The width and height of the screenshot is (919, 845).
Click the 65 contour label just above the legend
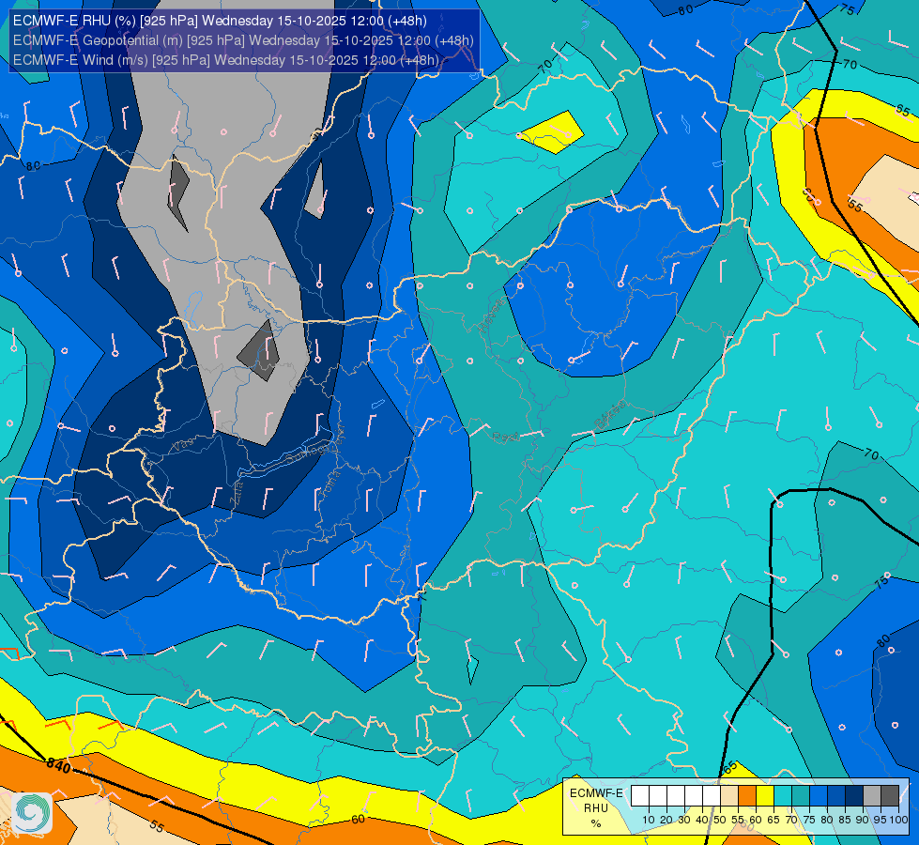(729, 768)
